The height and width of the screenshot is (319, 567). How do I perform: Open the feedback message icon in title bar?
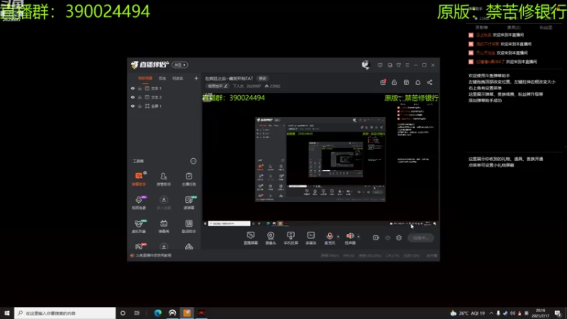click(x=380, y=65)
